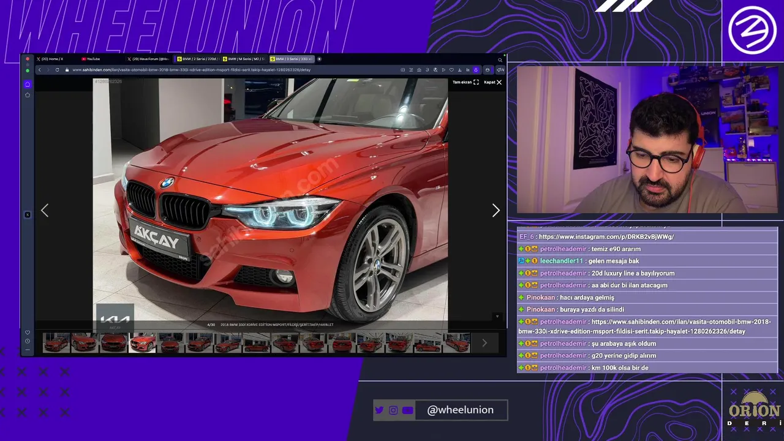Click the Instagram icon near @wheelunion
Viewport: 784px width, 441px height.
(x=393, y=410)
